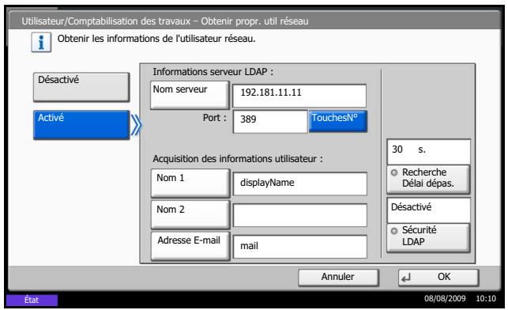Open the Sécurité LDAP setting
Screen dimensions: 508x310
pyautogui.click(x=428, y=238)
